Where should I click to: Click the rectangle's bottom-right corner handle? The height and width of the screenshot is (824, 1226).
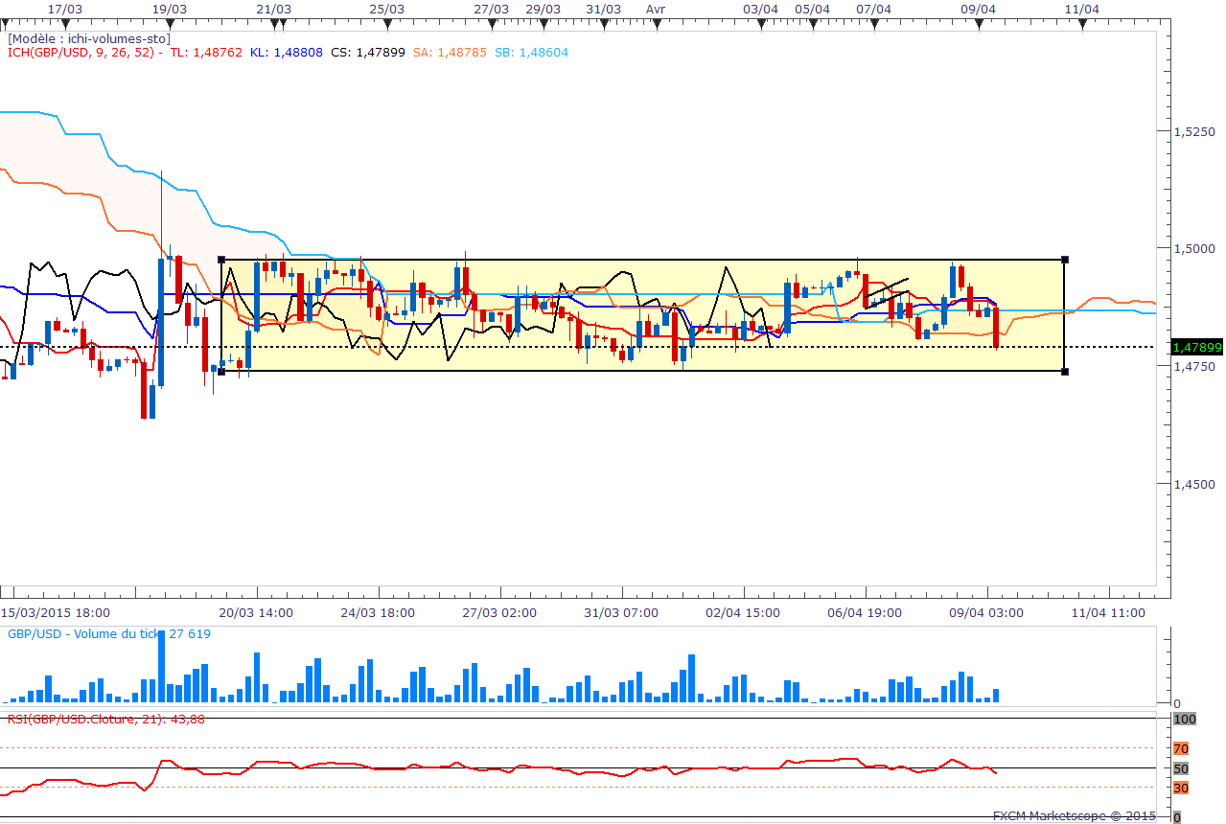pos(1066,371)
